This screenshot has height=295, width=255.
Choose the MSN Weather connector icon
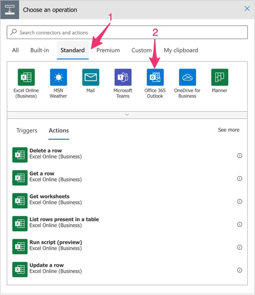click(58, 77)
